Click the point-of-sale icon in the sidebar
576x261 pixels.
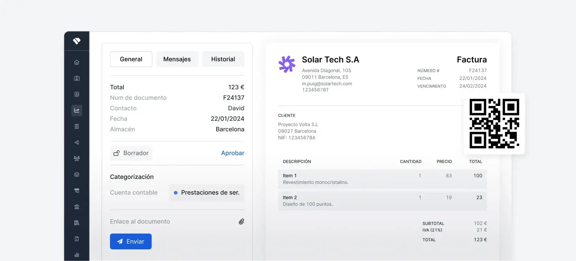77,191
